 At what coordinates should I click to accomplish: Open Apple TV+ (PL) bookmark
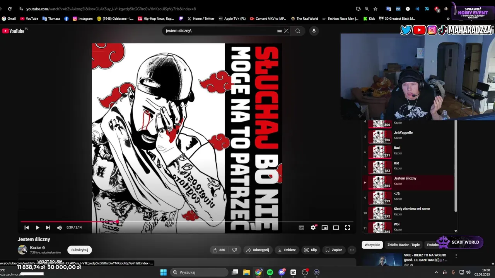[232, 19]
